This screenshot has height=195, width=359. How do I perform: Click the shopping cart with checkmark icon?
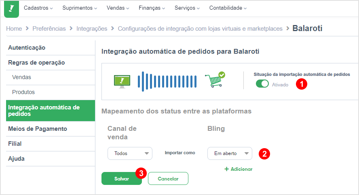point(215,80)
